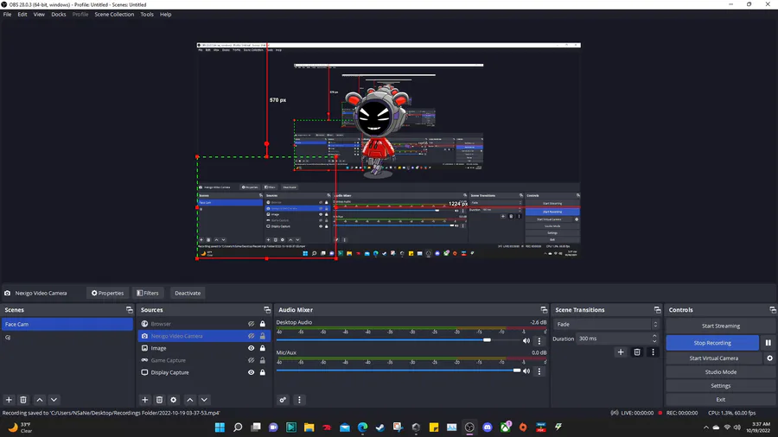This screenshot has height=437, width=778.
Task: Open Filters for selected source
Action: (148, 294)
